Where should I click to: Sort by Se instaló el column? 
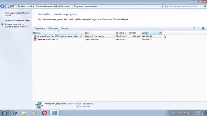coord(122,33)
